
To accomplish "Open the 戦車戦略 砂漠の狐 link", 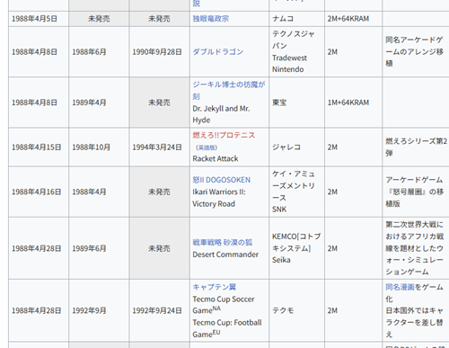I will 223,243.
